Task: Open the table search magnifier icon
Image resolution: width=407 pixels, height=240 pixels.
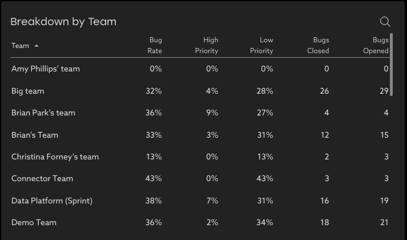Action: (x=385, y=22)
